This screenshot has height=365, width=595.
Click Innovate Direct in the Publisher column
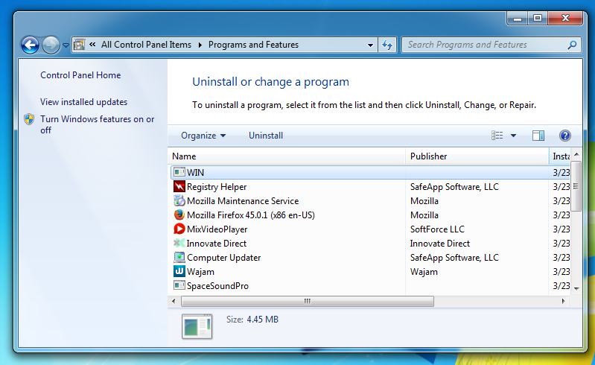click(x=440, y=244)
